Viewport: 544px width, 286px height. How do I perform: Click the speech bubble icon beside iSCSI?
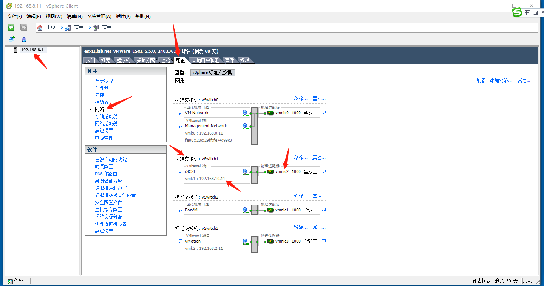(x=180, y=171)
